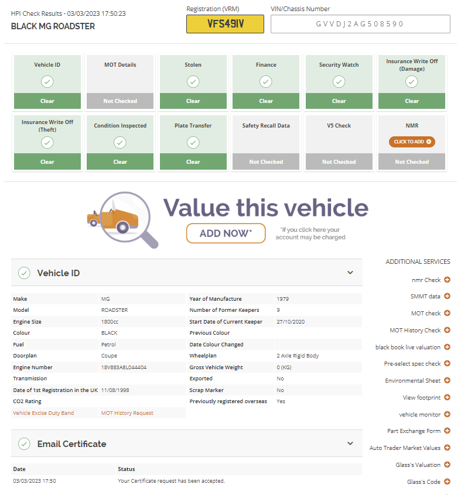Click plus icon beside black book live valuation
The width and height of the screenshot is (461, 495).
[447, 347]
